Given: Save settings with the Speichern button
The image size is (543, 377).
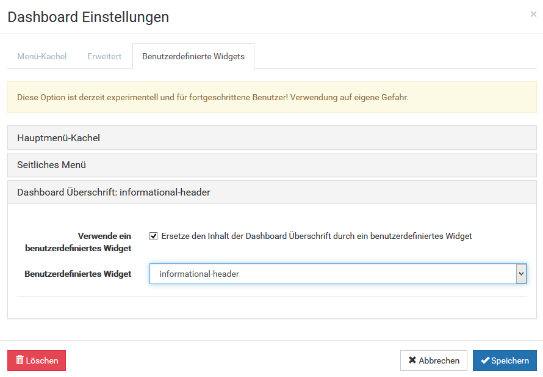Looking at the screenshot, I should pos(505,361).
